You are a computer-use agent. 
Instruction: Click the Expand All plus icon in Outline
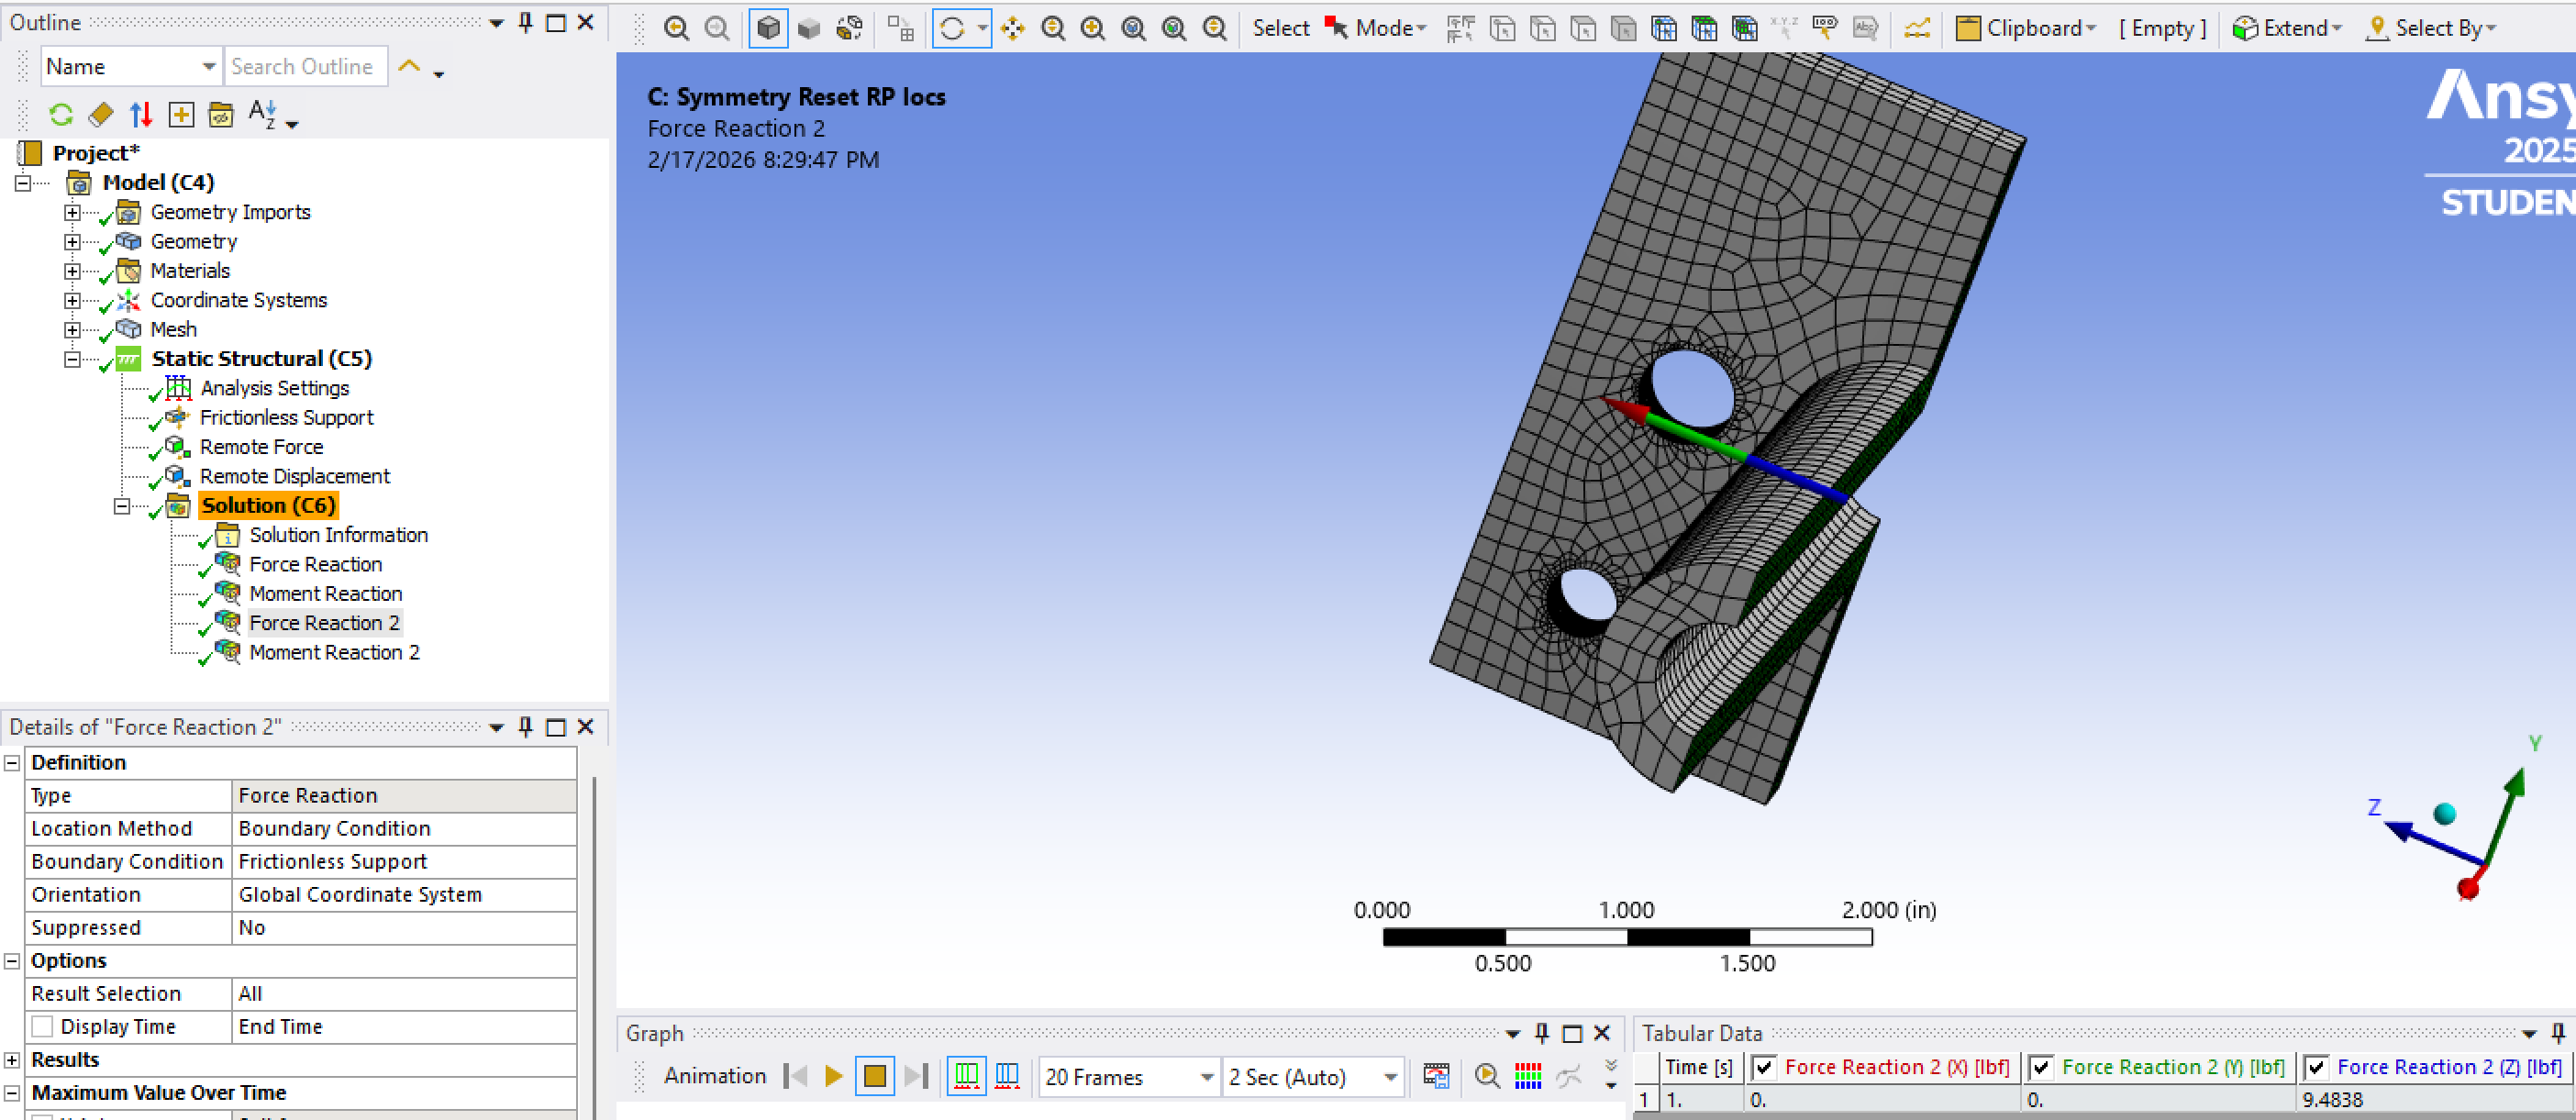tap(181, 115)
